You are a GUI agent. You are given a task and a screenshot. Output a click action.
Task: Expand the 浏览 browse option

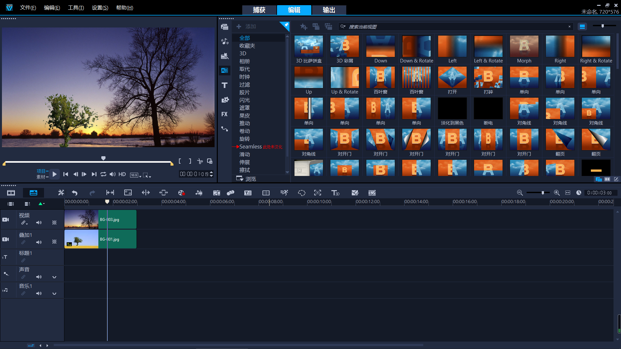click(246, 179)
